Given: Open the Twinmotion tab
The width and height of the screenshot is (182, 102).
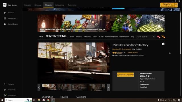Looking at the screenshot, I should (x=72, y=5).
